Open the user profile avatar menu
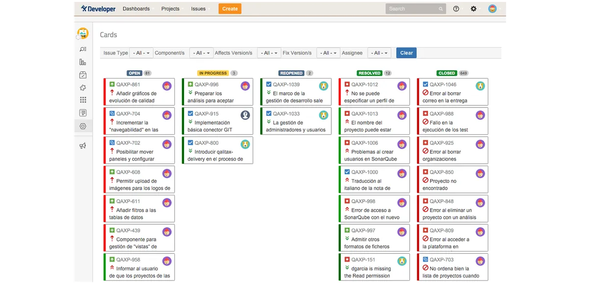 pos(492,8)
